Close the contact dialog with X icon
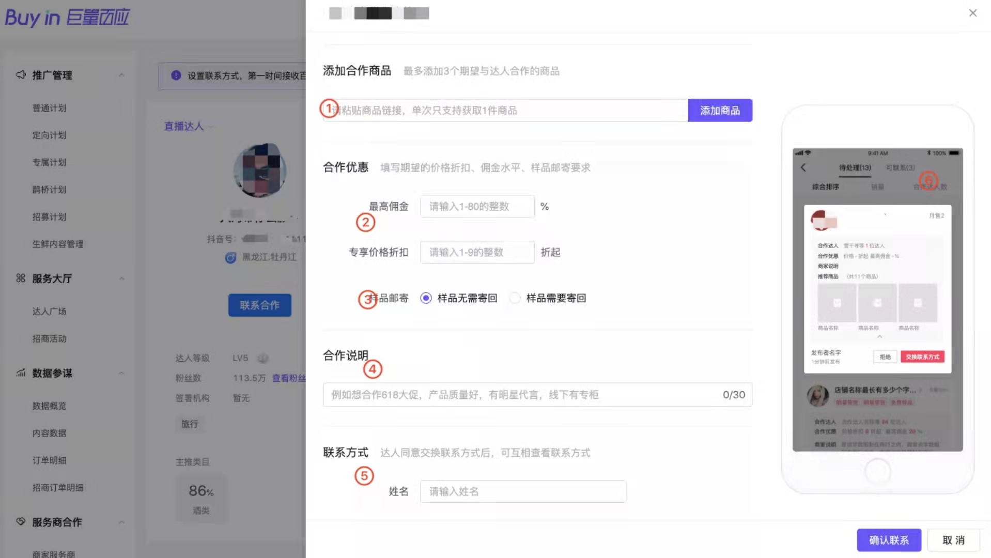Screen dimensions: 991x558 [x=972, y=13]
